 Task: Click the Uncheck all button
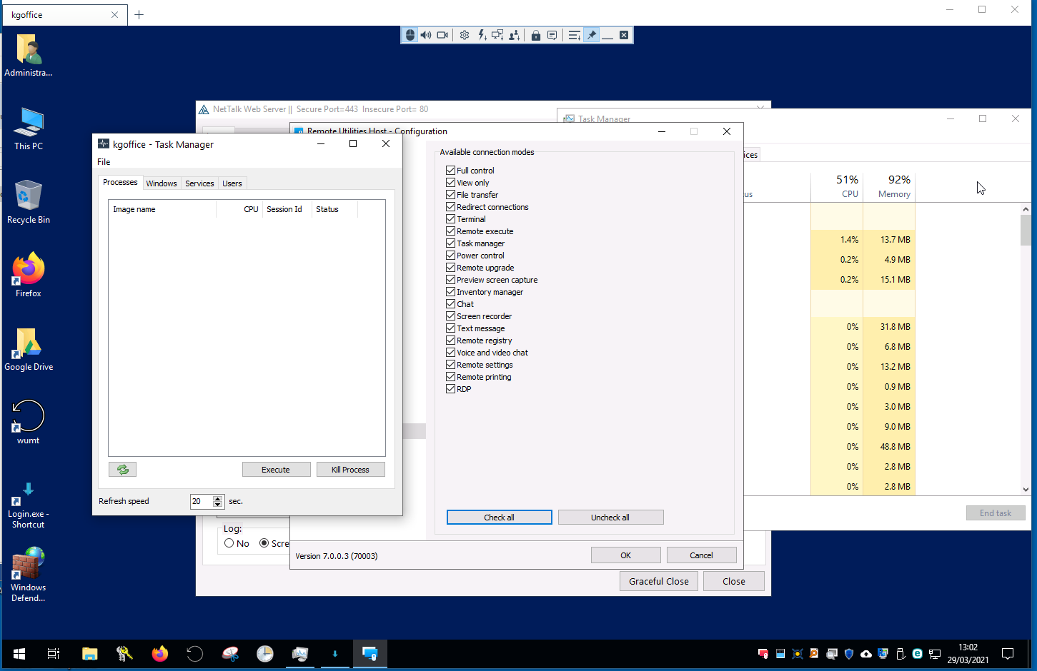tap(610, 518)
